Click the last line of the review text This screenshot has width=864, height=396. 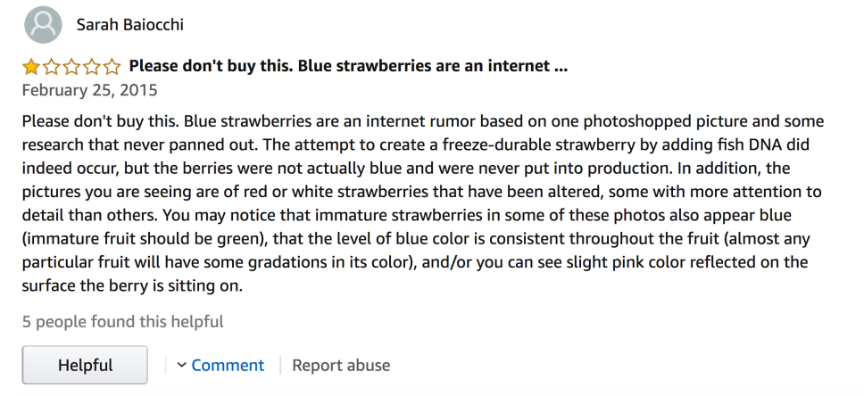tap(143, 286)
